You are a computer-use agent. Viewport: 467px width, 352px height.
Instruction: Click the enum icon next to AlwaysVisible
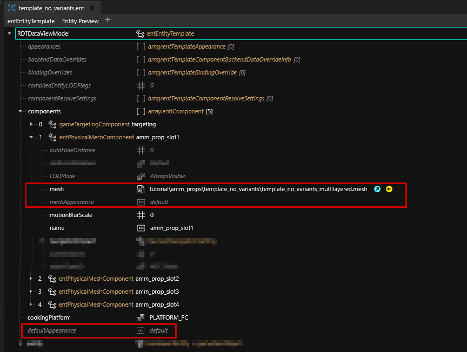pyautogui.click(x=141, y=176)
